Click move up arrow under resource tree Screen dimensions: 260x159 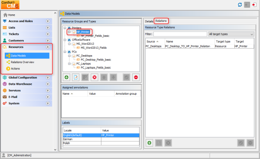104,77
